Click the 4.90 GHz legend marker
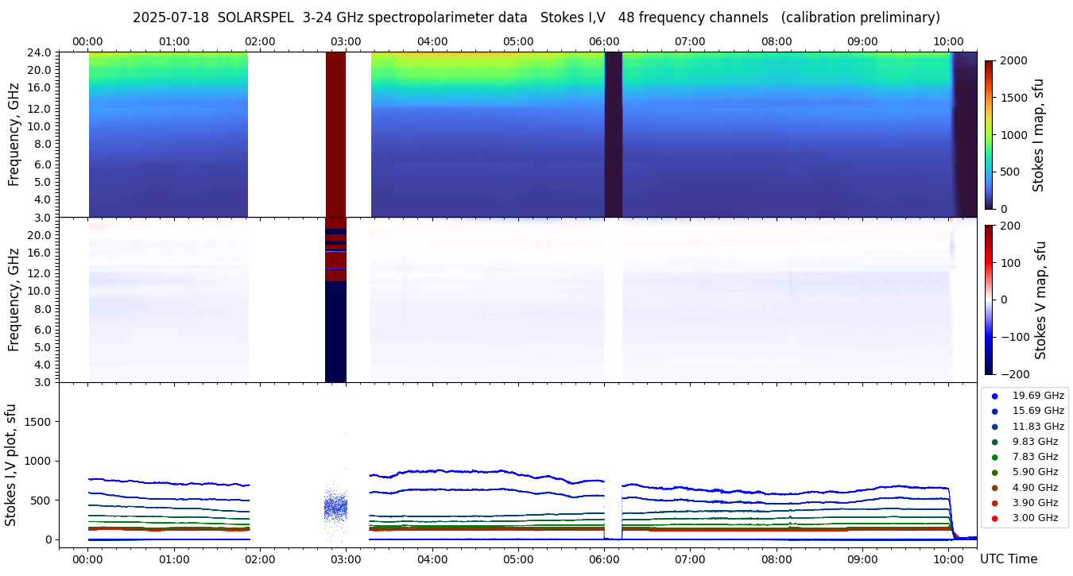1073x576 pixels. pyautogui.click(x=994, y=488)
